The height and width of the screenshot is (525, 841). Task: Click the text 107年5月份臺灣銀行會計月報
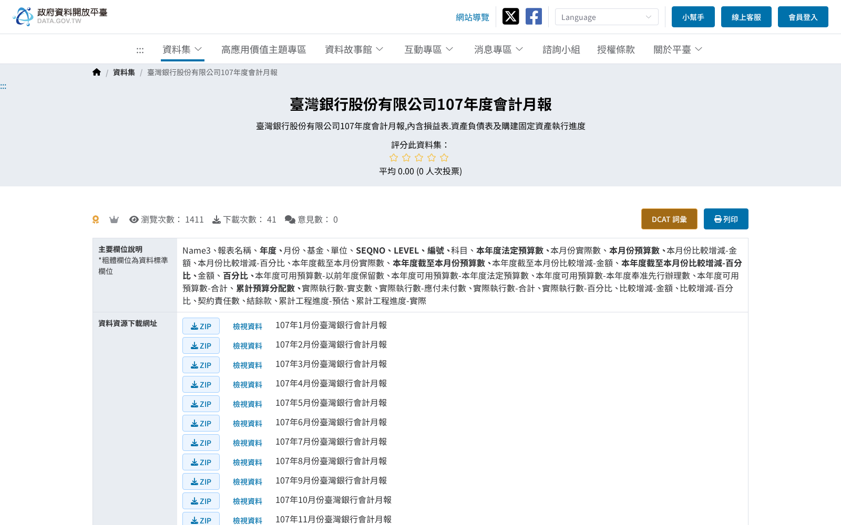(x=331, y=403)
